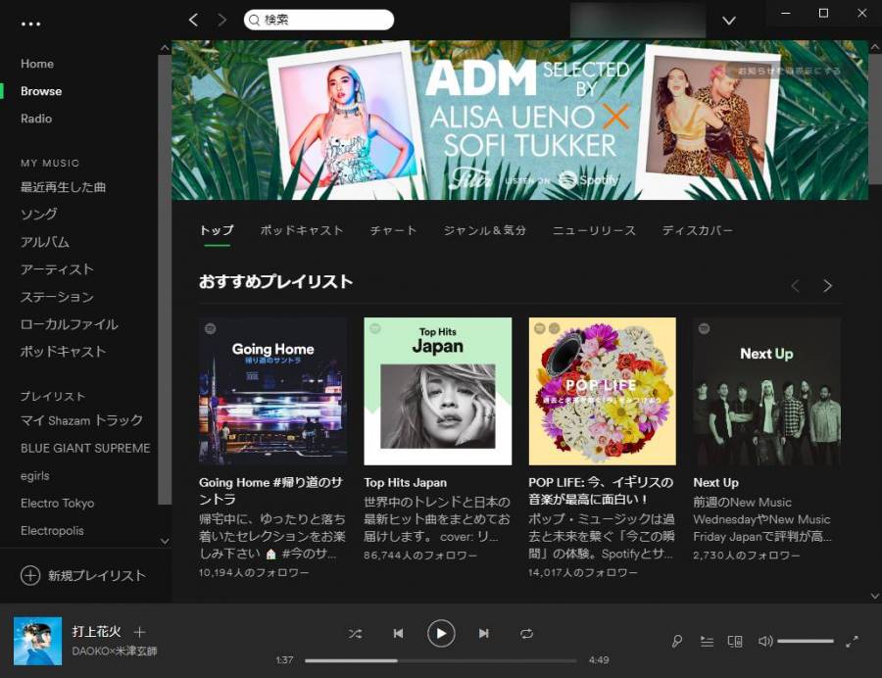The width and height of the screenshot is (882, 678).
Task: Save 打上花火 to library with plus
Action: coord(139,632)
